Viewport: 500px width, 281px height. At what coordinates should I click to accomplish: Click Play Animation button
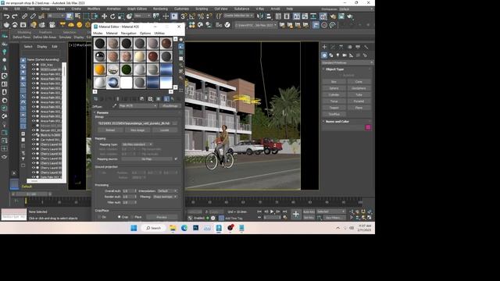[272, 212]
